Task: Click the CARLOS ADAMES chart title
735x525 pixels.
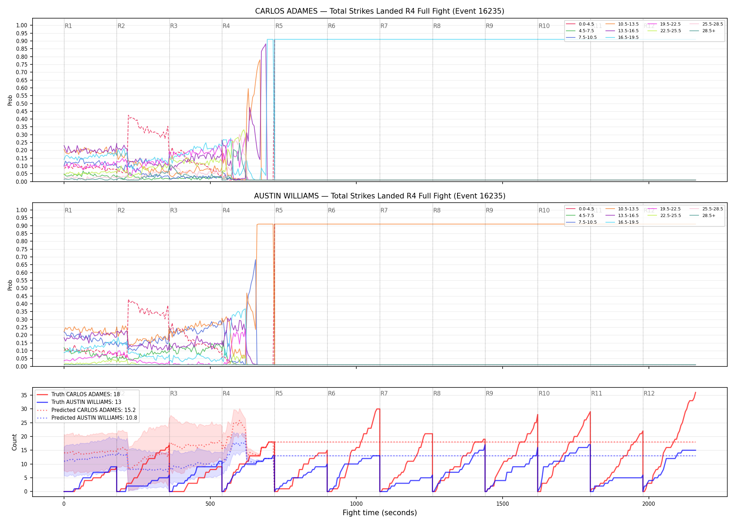Action: pyautogui.click(x=379, y=11)
